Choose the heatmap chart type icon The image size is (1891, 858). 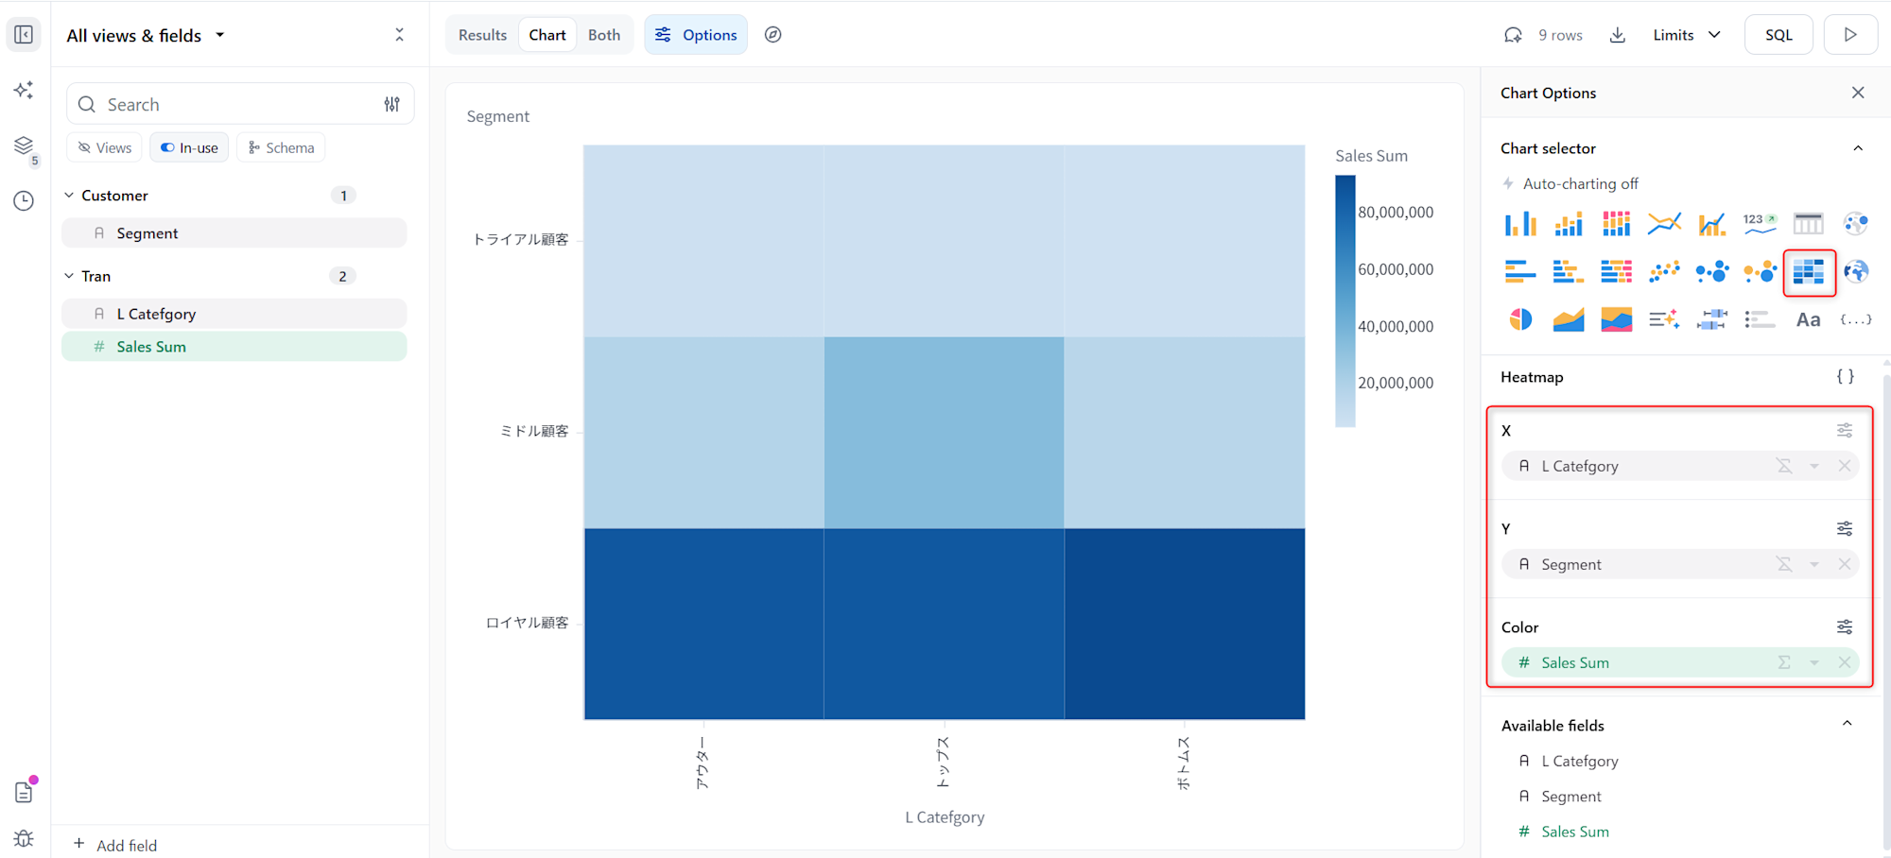[1809, 272]
